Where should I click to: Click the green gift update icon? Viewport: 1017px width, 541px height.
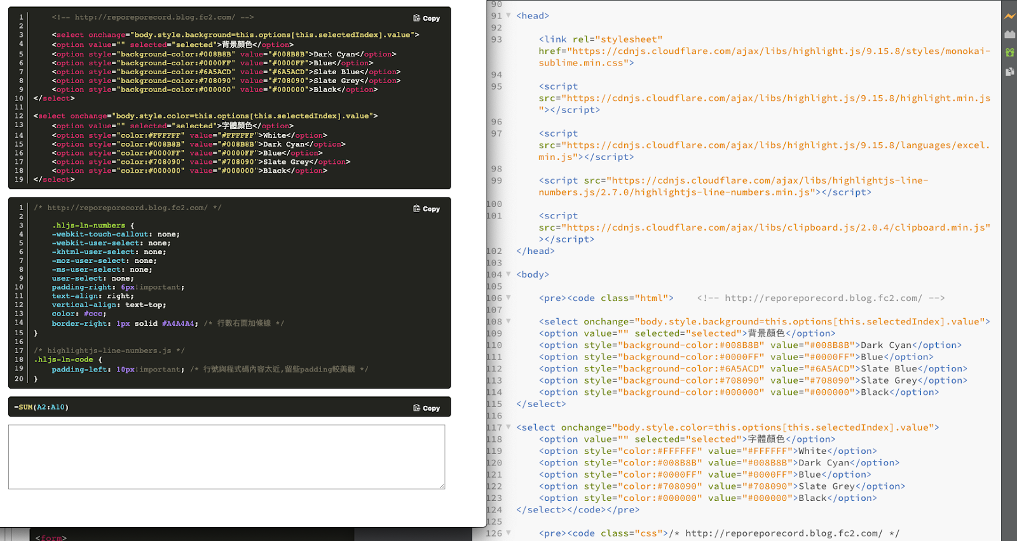click(x=1009, y=53)
